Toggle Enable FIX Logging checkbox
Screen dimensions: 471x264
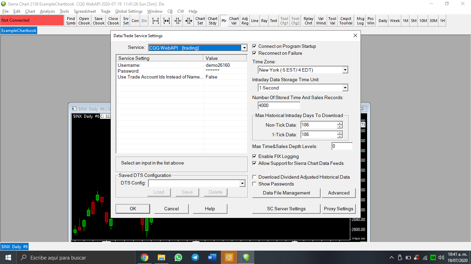(255, 157)
